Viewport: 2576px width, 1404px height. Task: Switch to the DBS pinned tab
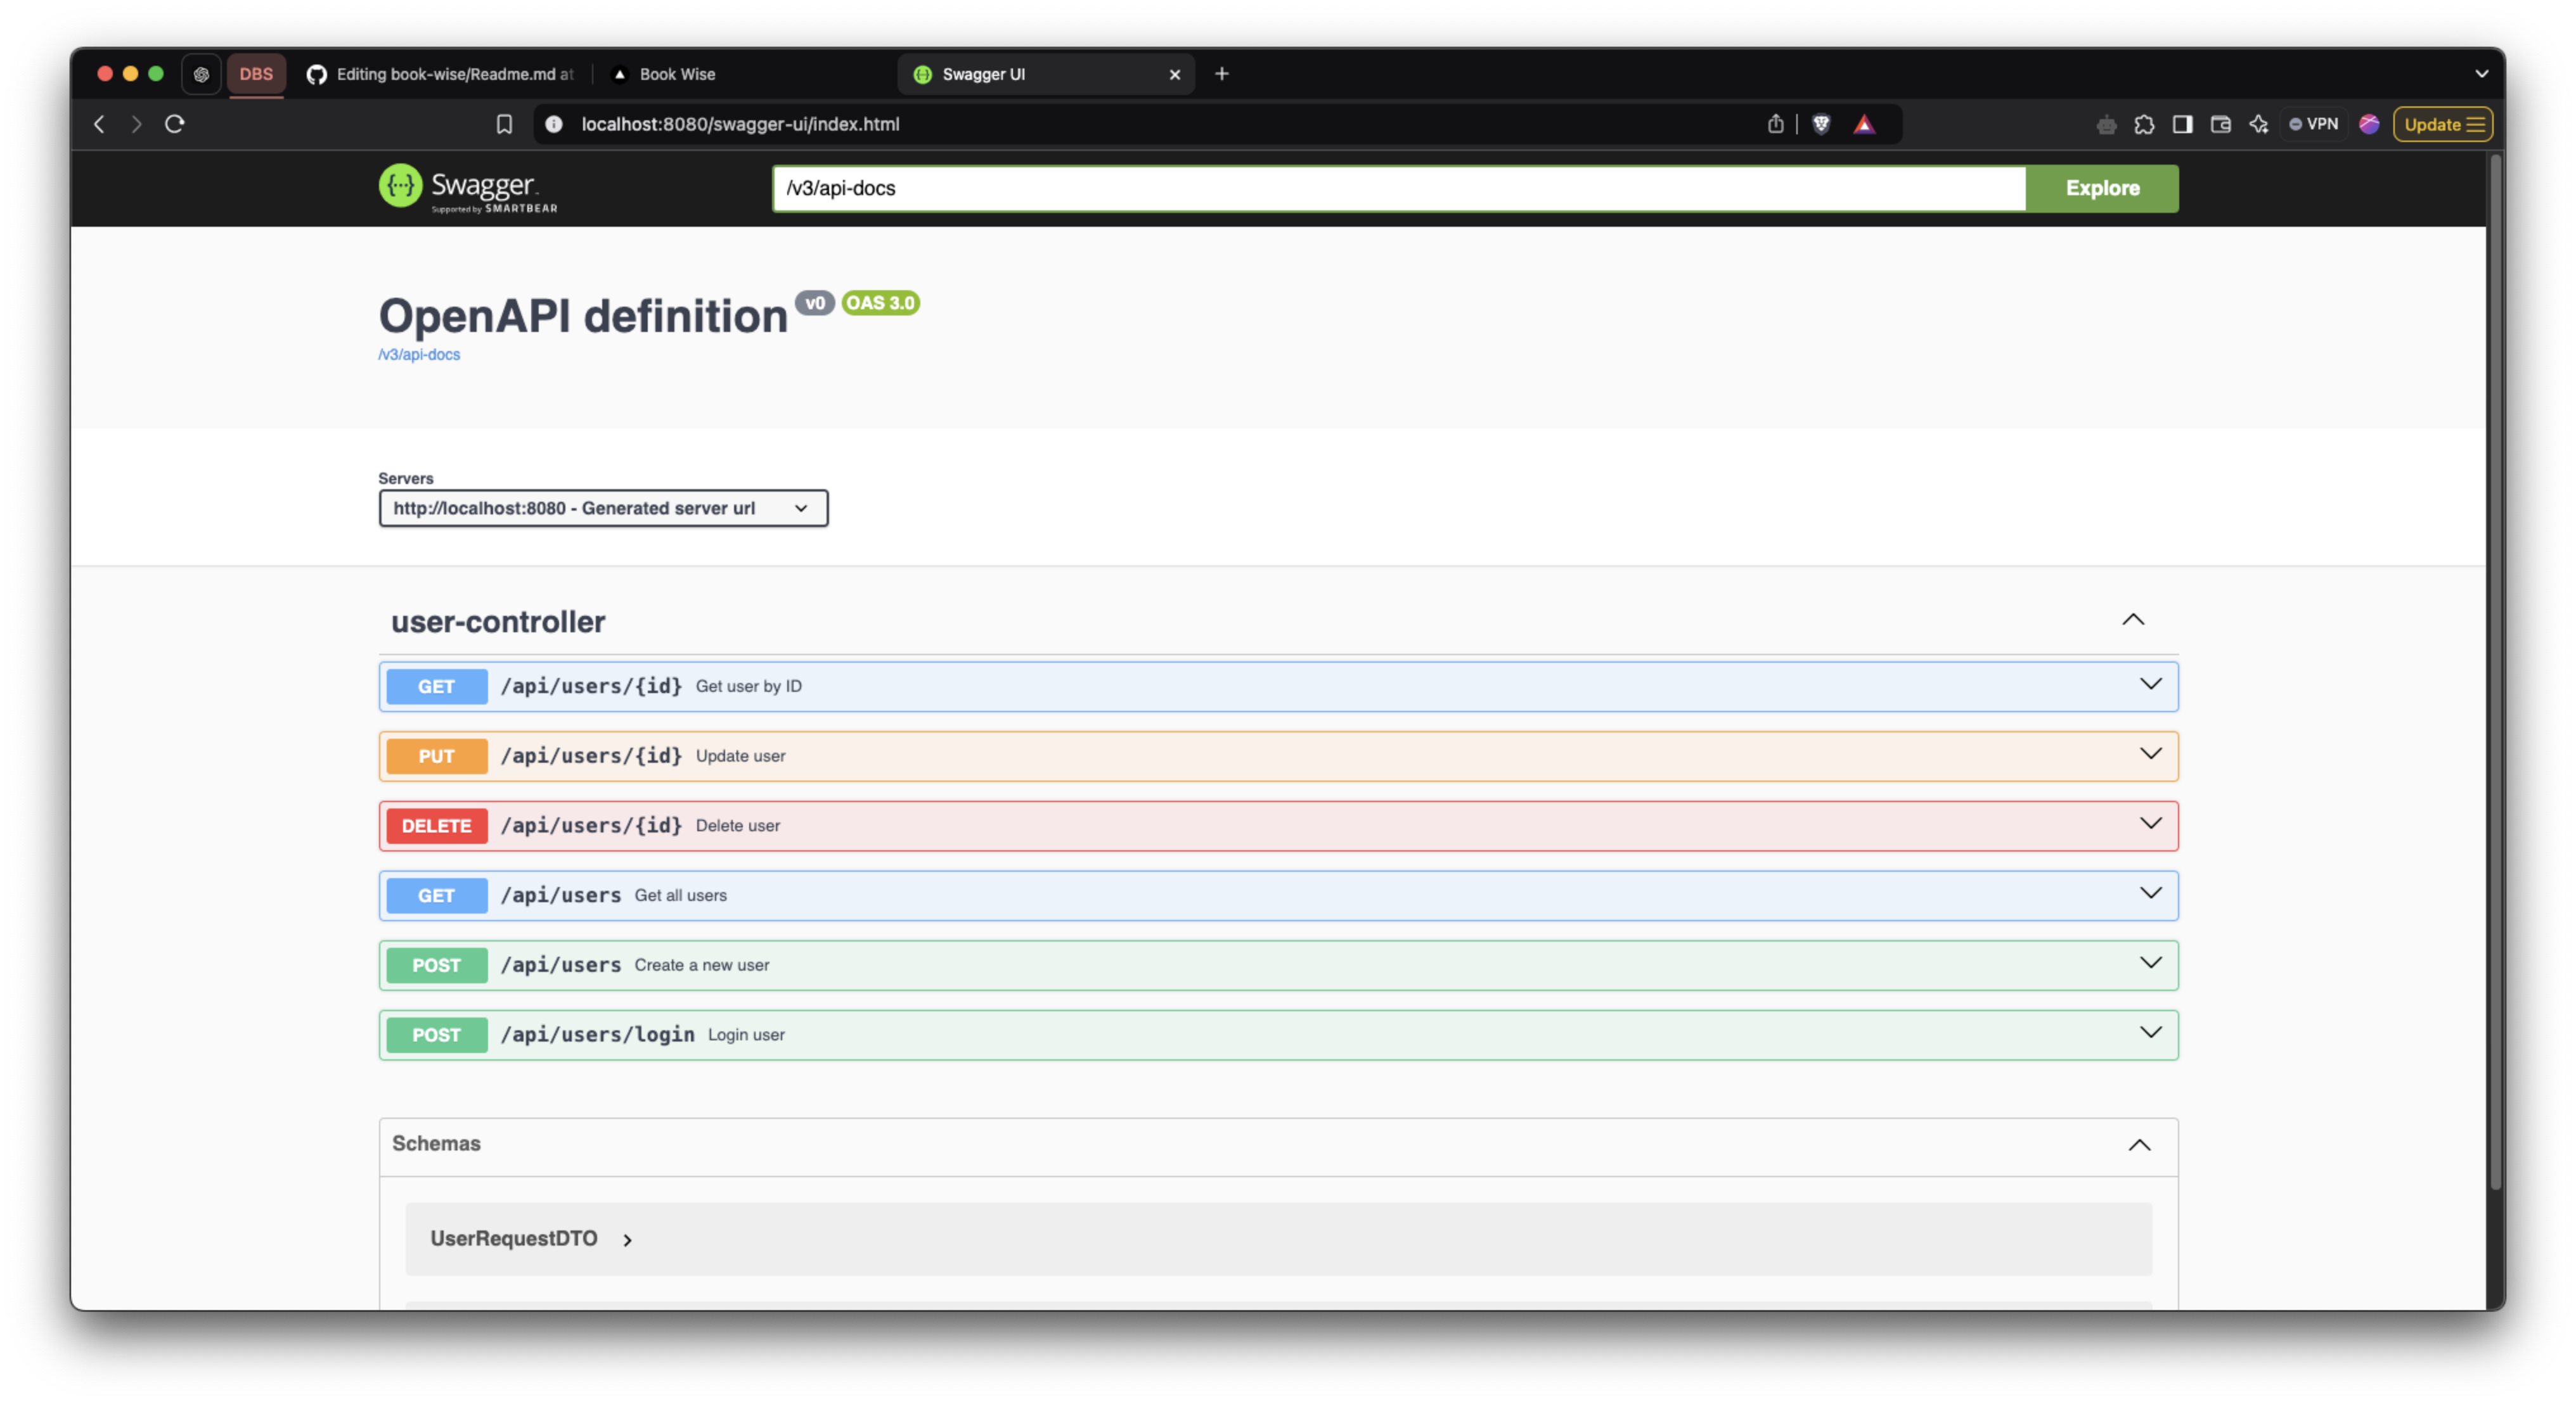pyautogui.click(x=256, y=74)
